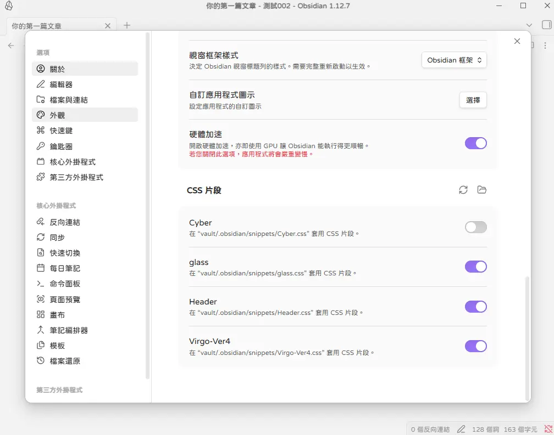This screenshot has width=554, height=435.
Task: Enable the Cyber CSS snippet toggle
Action: pos(475,227)
